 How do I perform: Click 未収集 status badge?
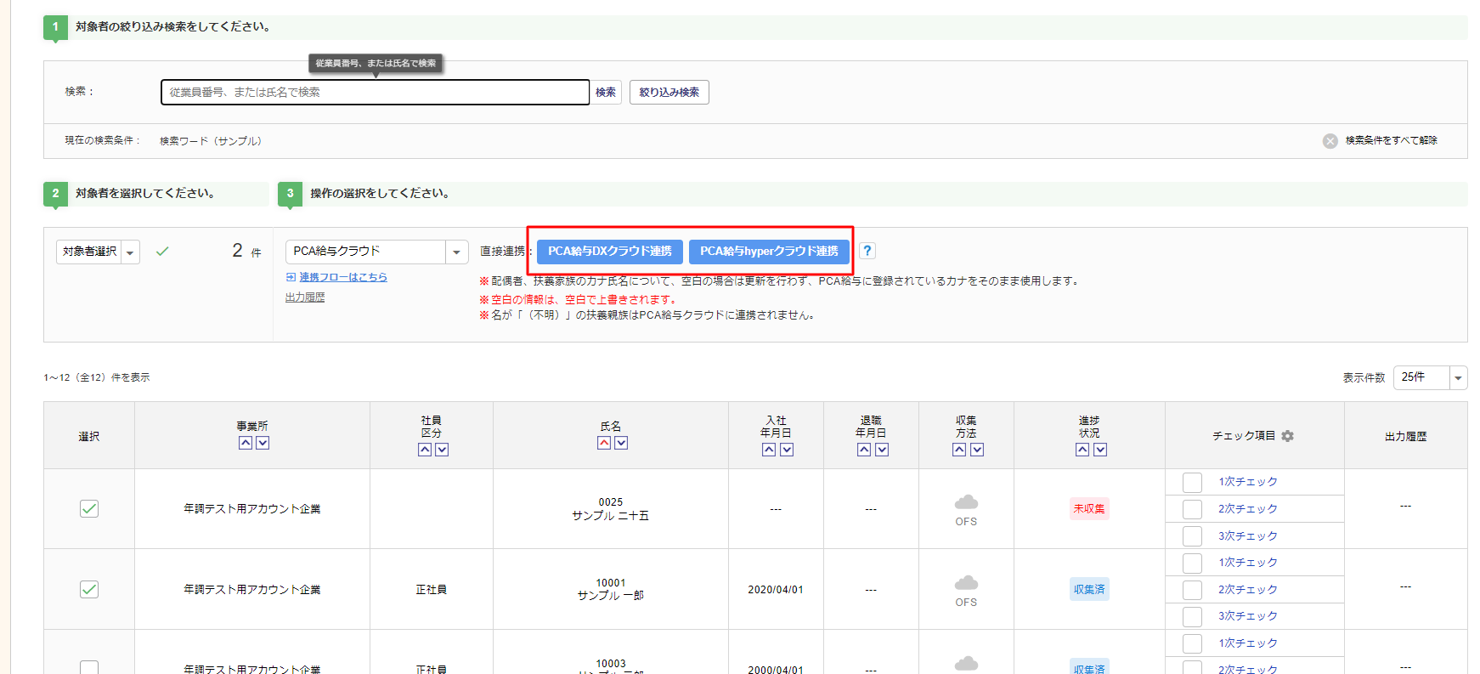point(1089,509)
